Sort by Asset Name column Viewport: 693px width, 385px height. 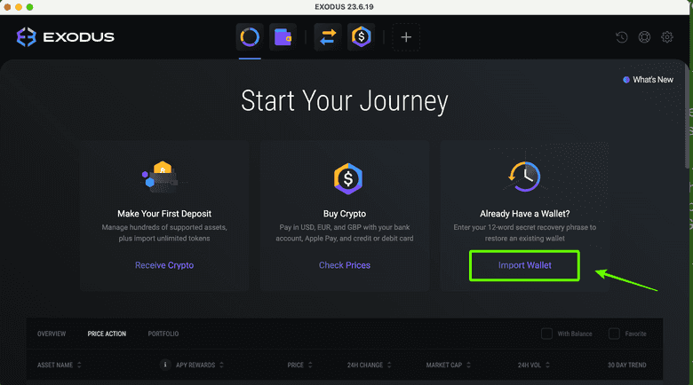pyautogui.click(x=59, y=365)
